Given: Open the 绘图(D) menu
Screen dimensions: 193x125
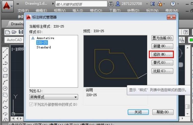Looking at the screenshot, I should click(133, 11).
